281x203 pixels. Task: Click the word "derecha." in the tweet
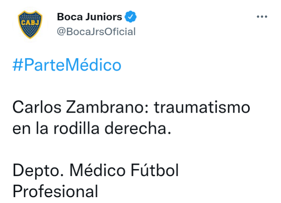[x=138, y=128]
